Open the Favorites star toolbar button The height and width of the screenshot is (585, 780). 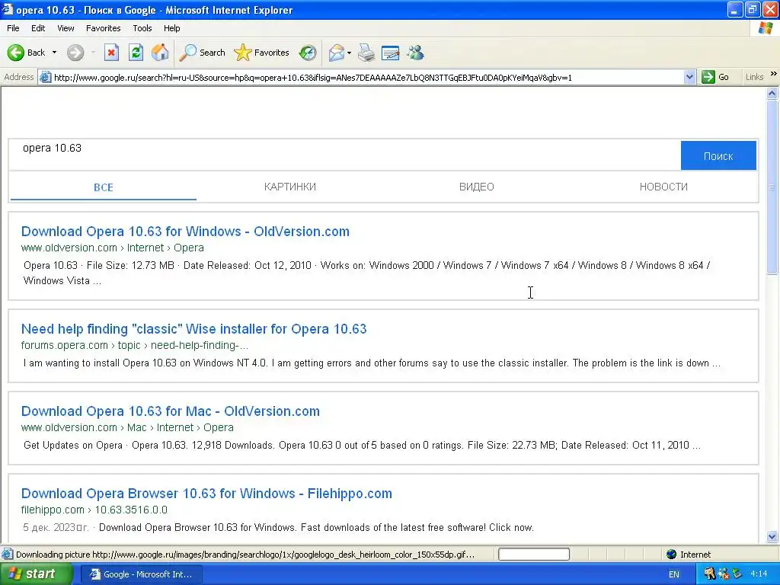(x=261, y=53)
